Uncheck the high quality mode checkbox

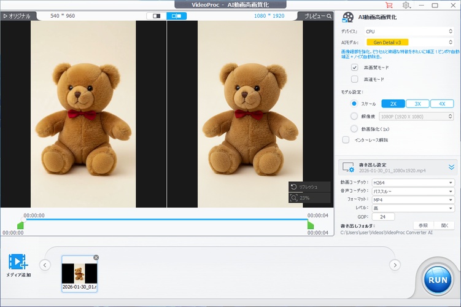click(x=355, y=68)
